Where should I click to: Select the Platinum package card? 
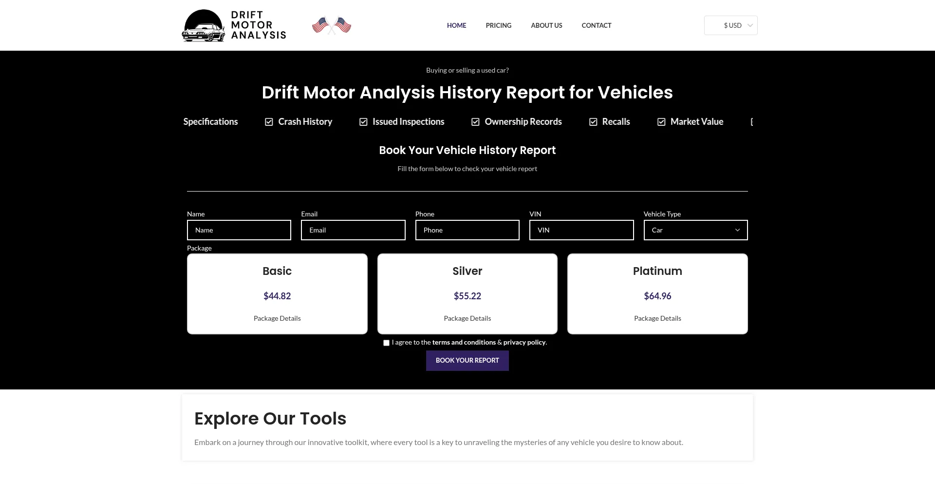(657, 293)
